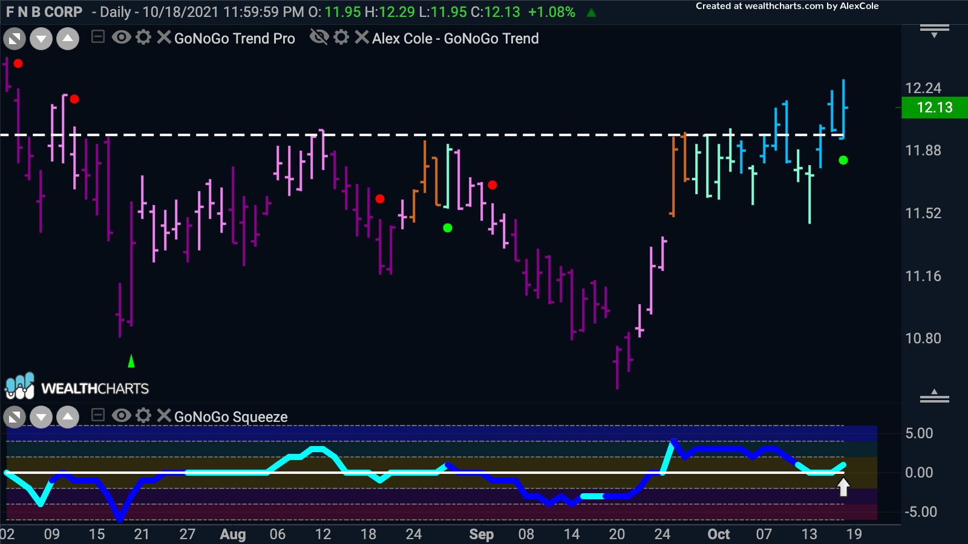The height and width of the screenshot is (544, 968).
Task: Open GoNoGo Squeeze settings gear
Action: [x=143, y=415]
